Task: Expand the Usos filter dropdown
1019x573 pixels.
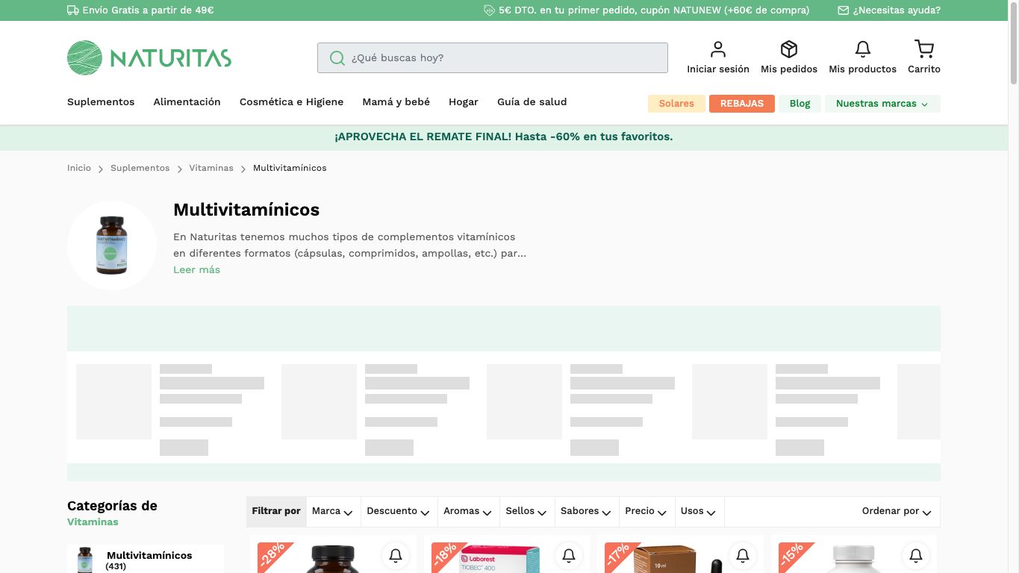Action: (x=699, y=511)
